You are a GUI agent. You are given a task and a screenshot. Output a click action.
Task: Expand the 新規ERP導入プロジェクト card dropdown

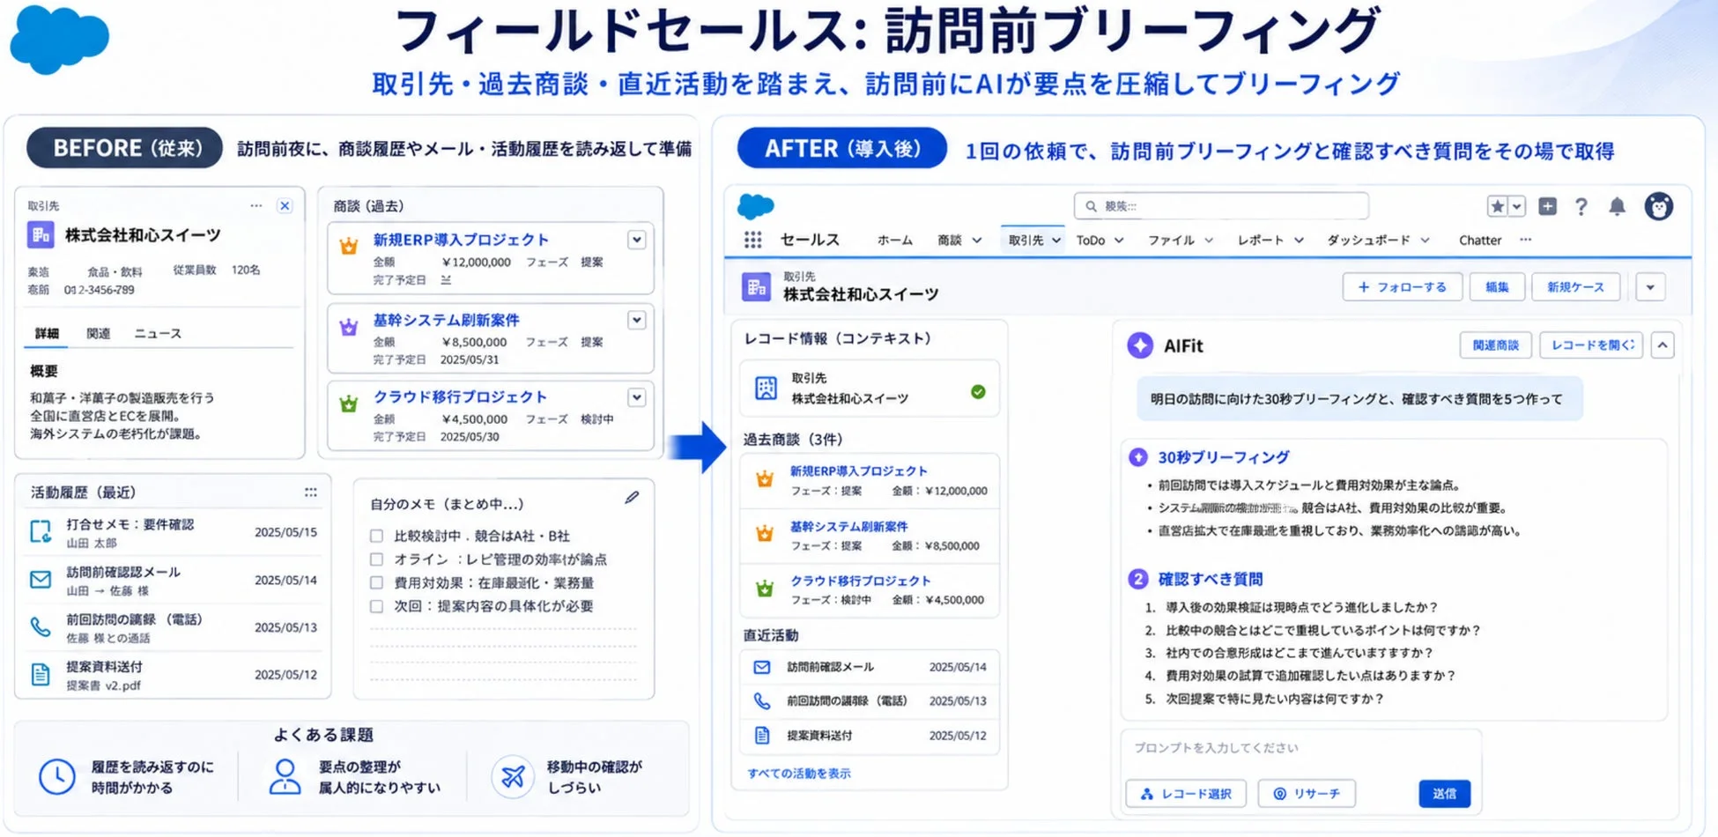pyautogui.click(x=636, y=240)
